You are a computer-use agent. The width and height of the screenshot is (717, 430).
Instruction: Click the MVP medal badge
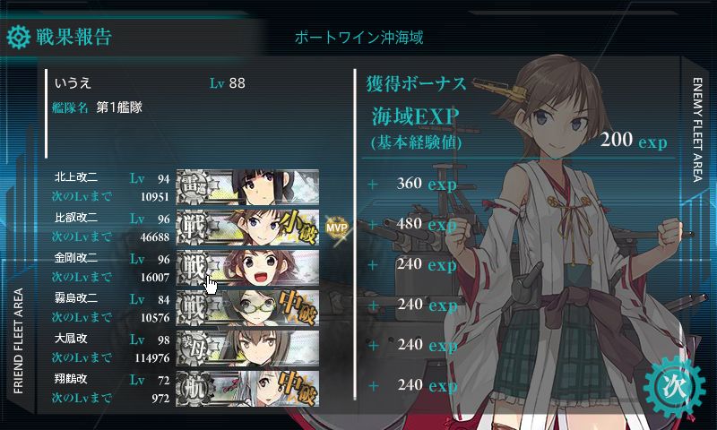click(x=337, y=227)
